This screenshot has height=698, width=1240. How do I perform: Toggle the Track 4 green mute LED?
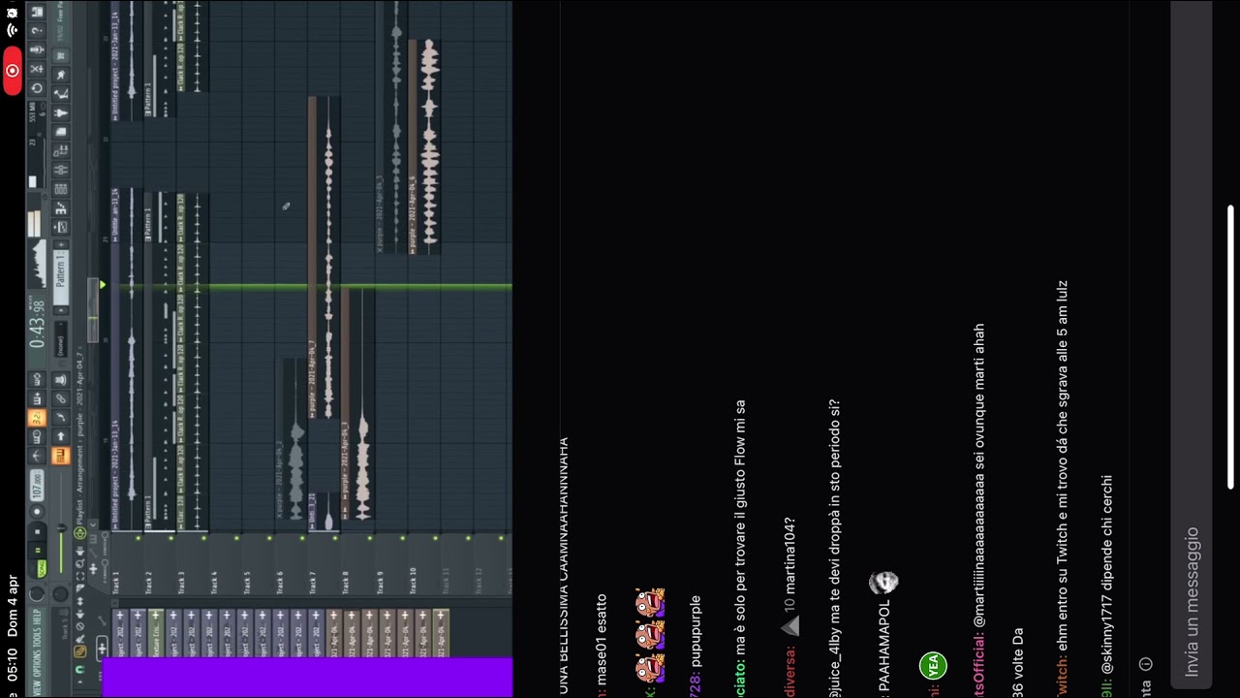pos(236,538)
